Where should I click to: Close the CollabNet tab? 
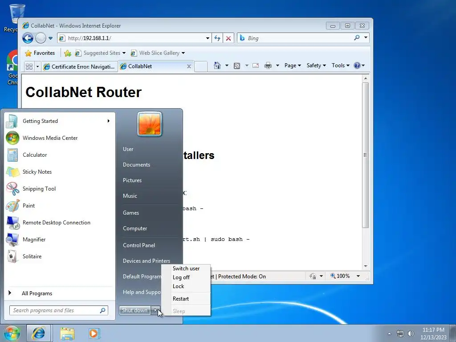point(189,67)
